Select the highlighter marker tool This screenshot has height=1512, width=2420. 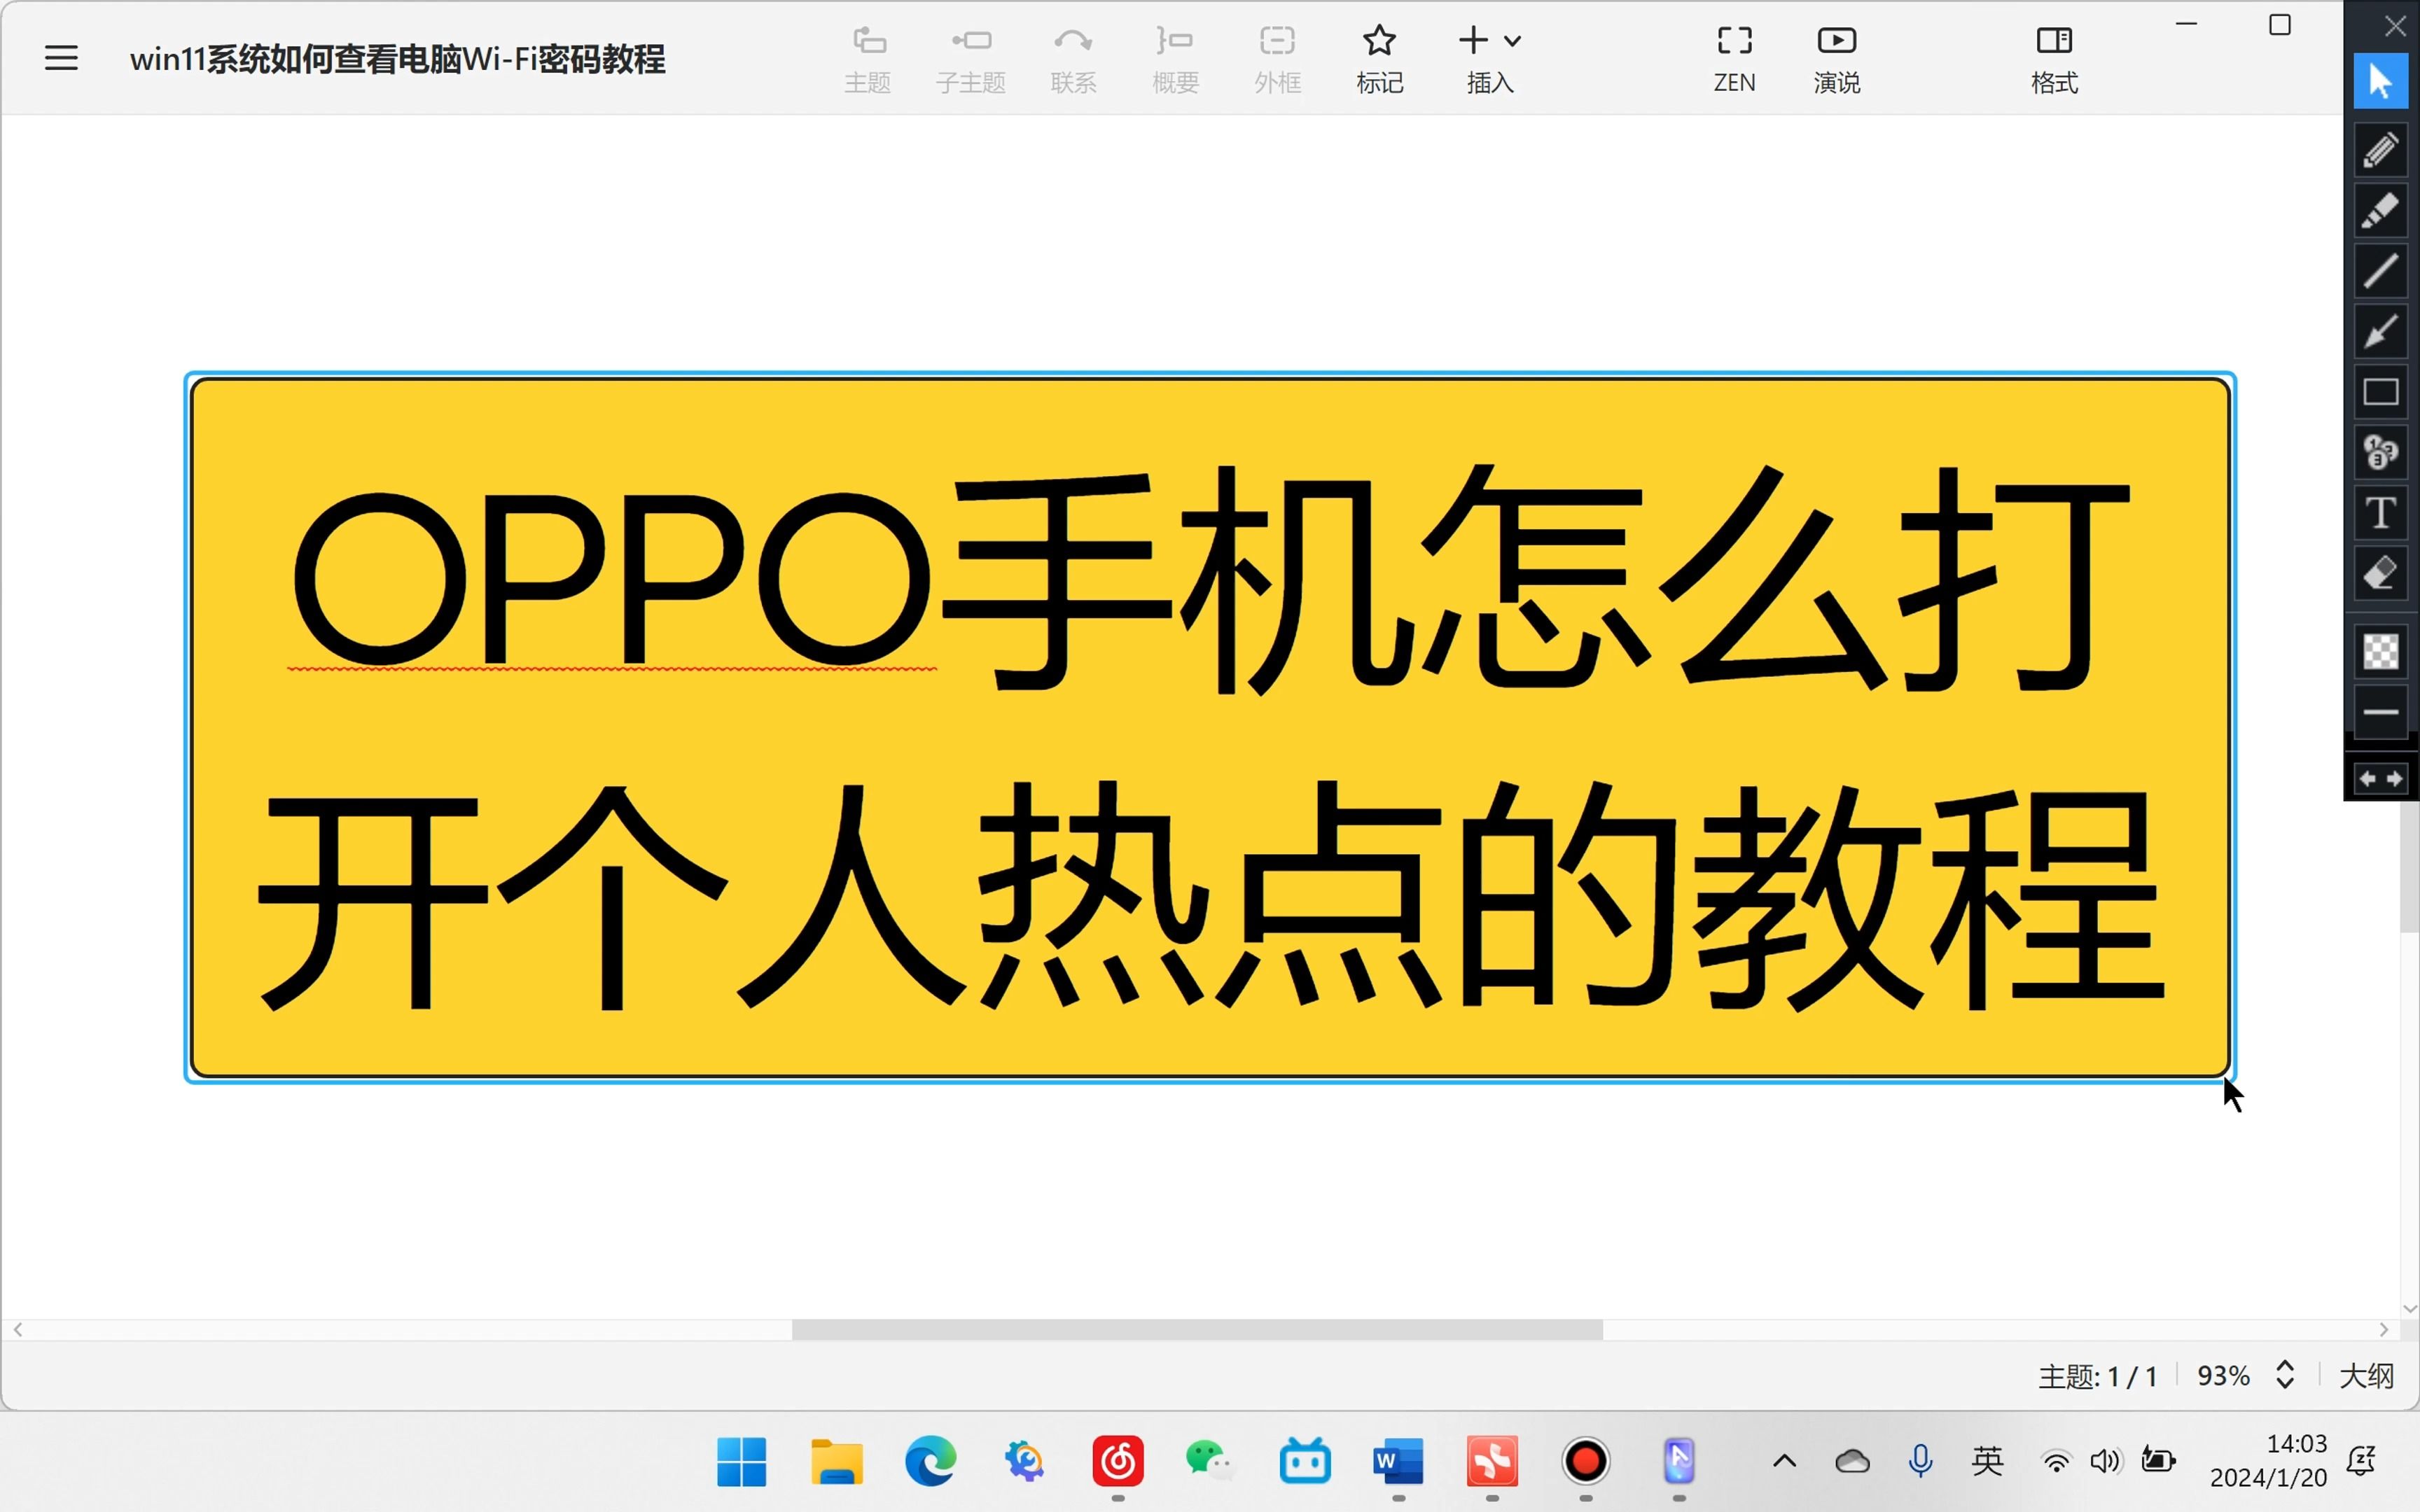coord(2381,211)
